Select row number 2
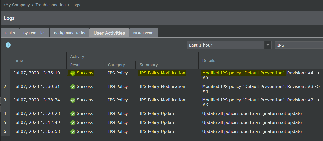This screenshot has height=141, width=323. tap(5, 86)
